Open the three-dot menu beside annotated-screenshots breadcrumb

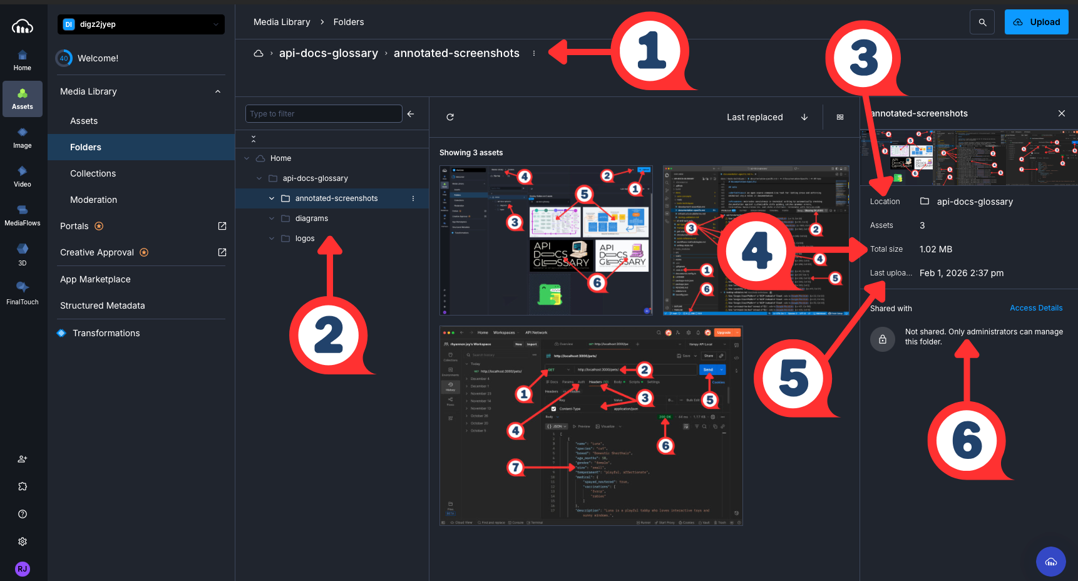534,53
